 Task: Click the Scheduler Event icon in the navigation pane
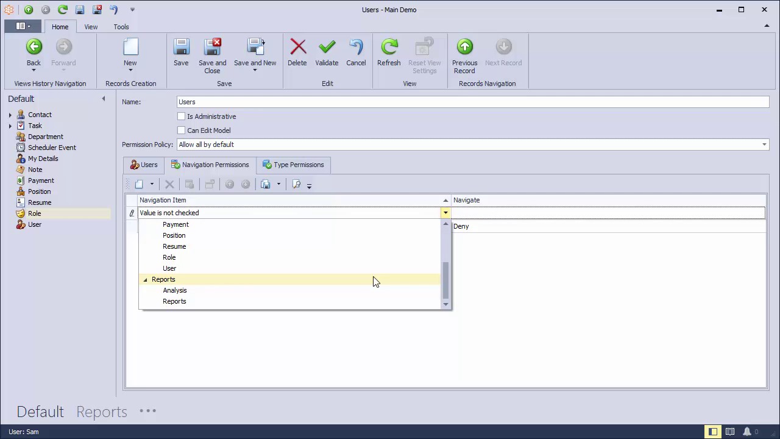click(x=21, y=148)
